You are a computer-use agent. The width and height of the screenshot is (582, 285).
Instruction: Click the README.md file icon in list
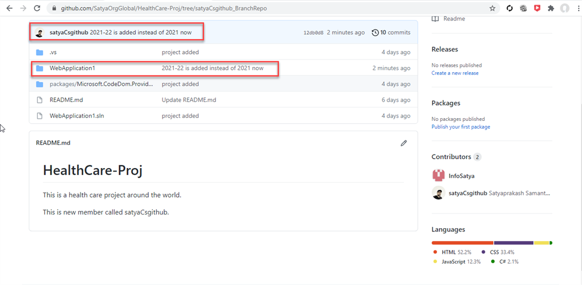(x=39, y=100)
